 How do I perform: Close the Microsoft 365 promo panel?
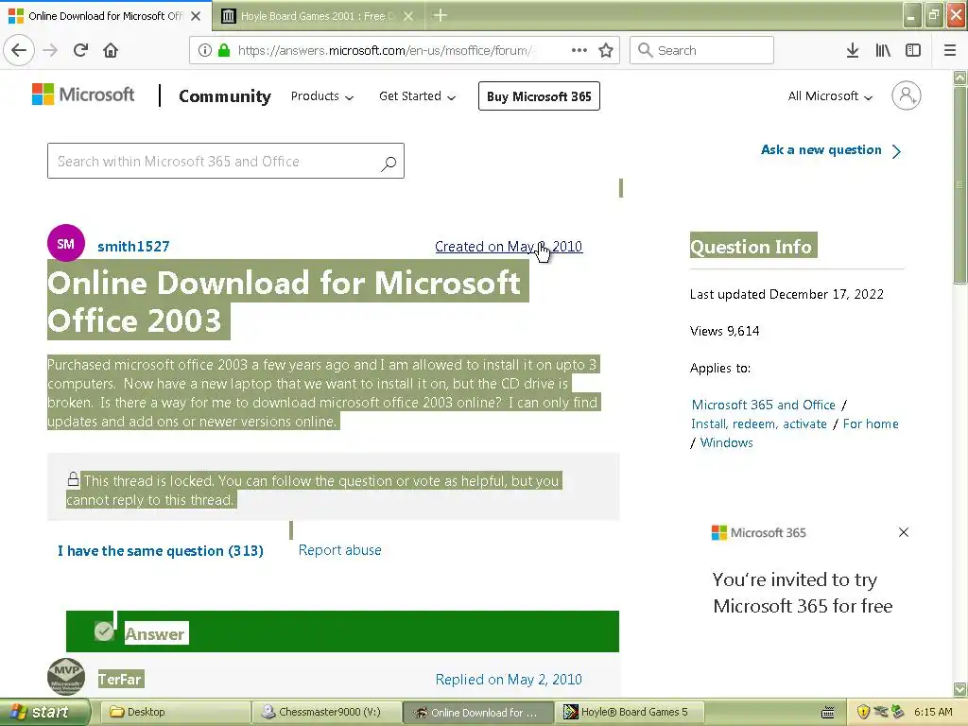(x=903, y=532)
